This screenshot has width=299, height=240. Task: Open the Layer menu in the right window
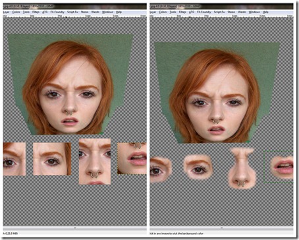click(153, 12)
